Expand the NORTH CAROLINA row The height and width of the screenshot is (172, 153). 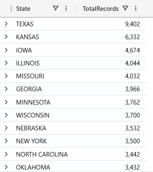[x=6, y=154]
